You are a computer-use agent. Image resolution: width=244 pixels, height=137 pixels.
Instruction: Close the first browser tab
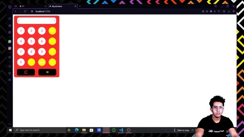(x=46, y=6)
